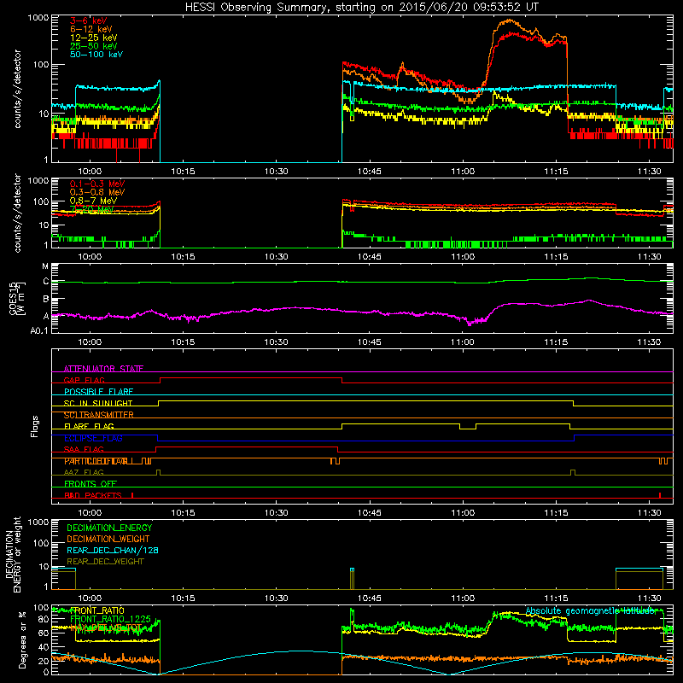
Task: Select the orange 6-12 keV legend label
Action: 91,29
